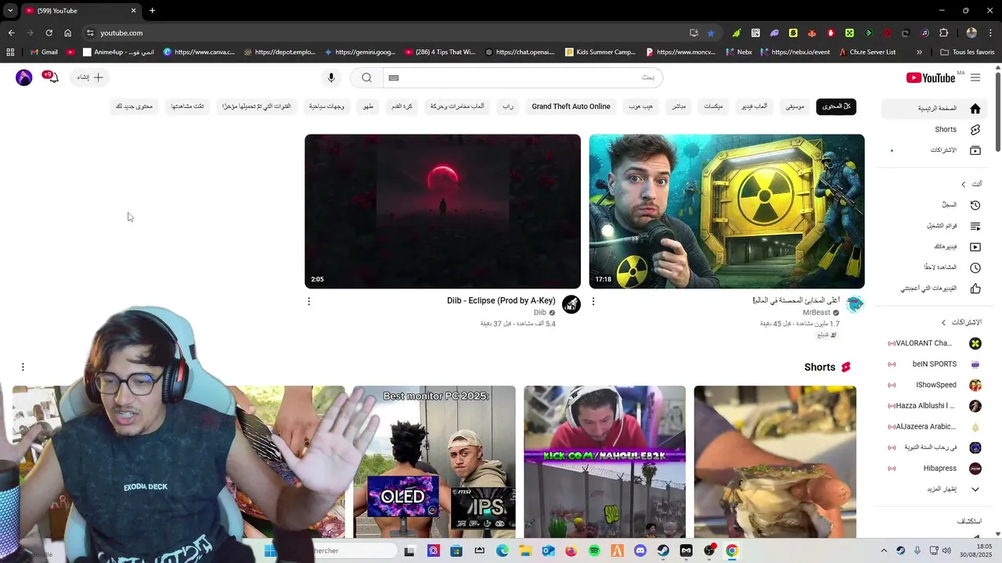Expand the You section chevron

pos(964,185)
